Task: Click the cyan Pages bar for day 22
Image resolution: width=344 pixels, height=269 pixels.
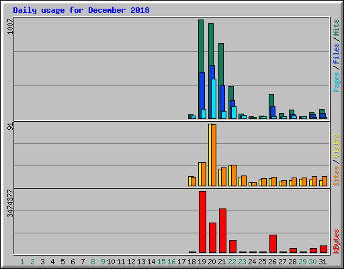Action: point(234,112)
